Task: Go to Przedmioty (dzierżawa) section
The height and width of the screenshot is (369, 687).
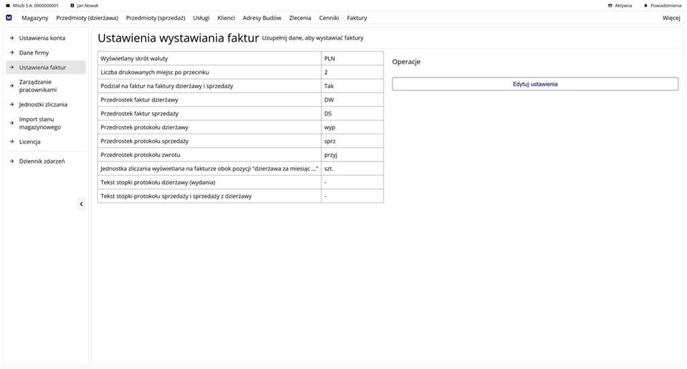Action: (87, 18)
